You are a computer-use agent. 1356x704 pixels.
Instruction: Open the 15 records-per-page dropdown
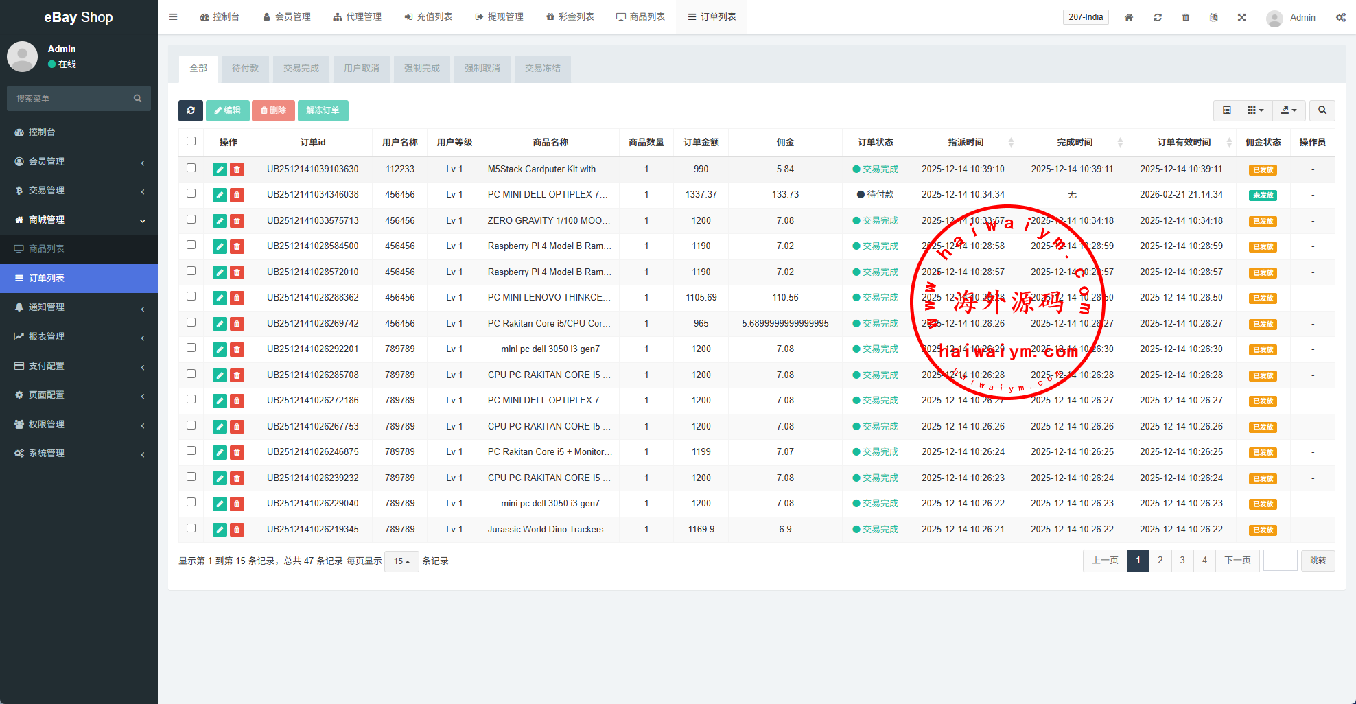[x=401, y=561]
